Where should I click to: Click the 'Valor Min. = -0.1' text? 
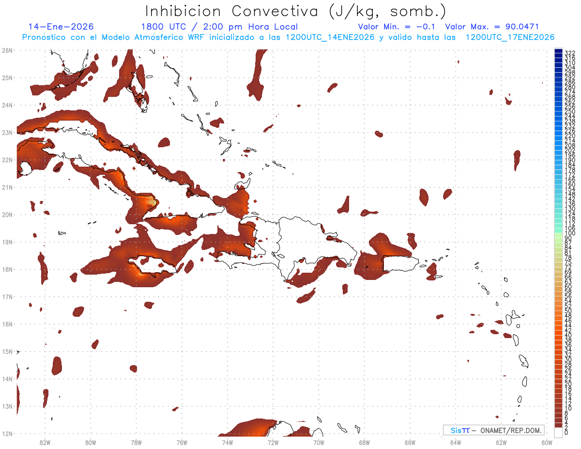coord(397,27)
